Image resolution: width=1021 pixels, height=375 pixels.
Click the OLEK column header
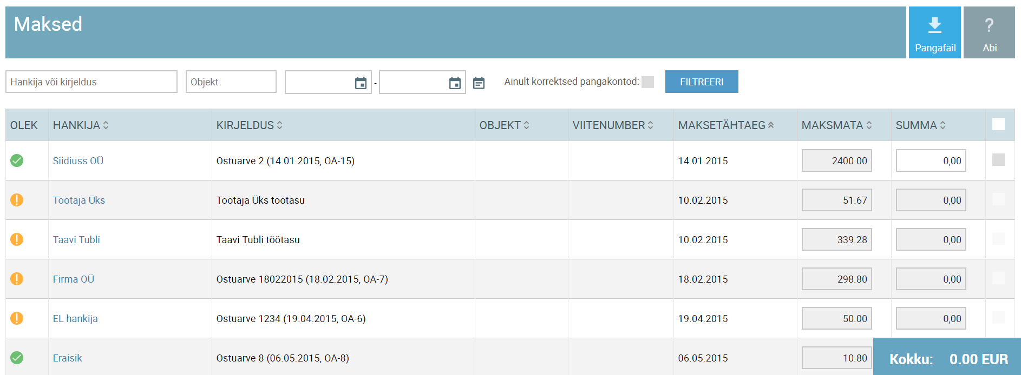(x=24, y=125)
